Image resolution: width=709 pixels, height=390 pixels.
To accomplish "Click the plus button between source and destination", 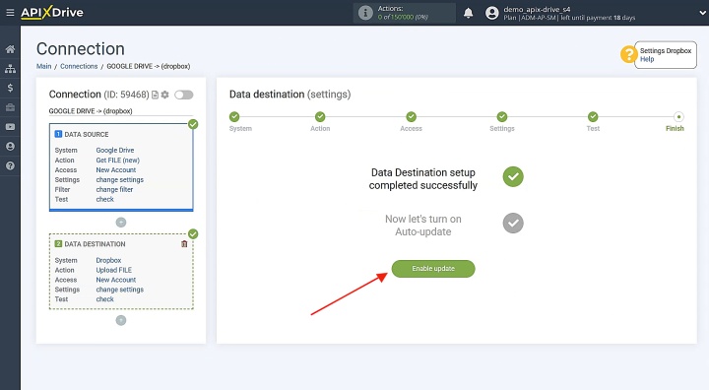I will pos(121,223).
